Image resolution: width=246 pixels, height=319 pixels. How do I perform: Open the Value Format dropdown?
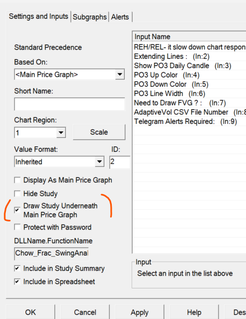pos(99,162)
